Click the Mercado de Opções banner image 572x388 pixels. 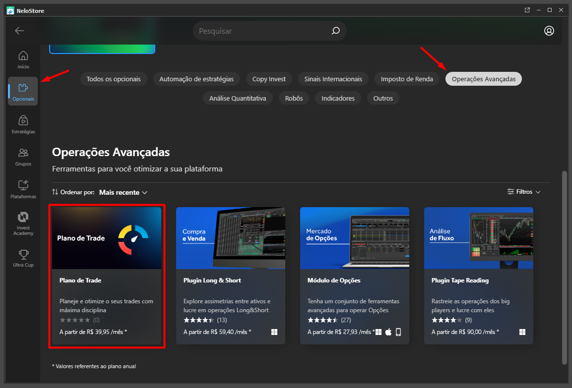coord(355,238)
